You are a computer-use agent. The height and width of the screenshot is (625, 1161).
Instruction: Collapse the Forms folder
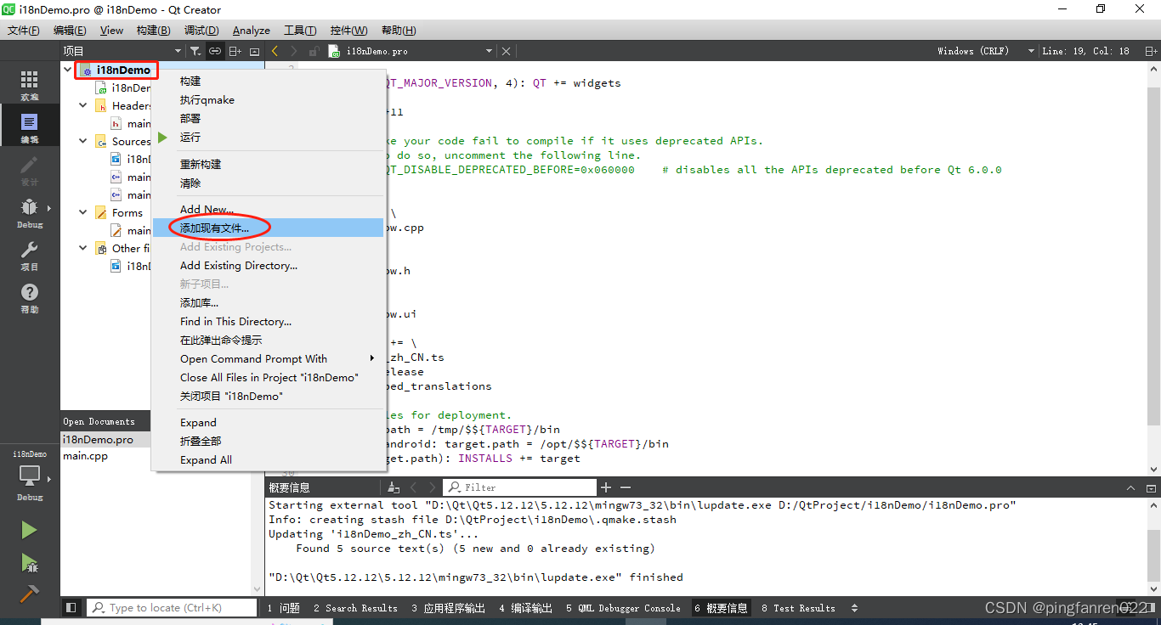coord(83,213)
